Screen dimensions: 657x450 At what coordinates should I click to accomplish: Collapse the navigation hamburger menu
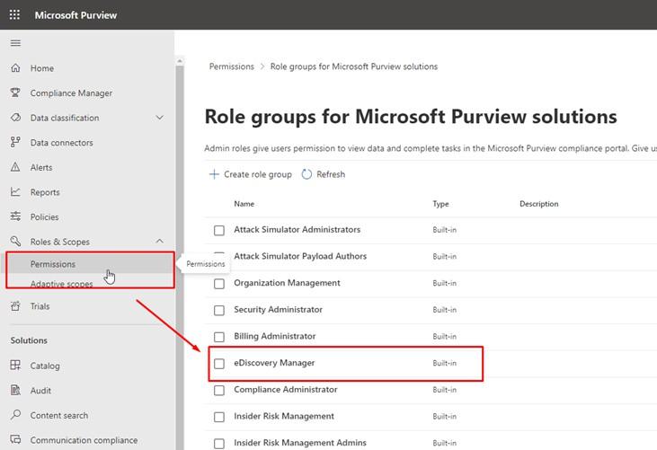coord(15,43)
